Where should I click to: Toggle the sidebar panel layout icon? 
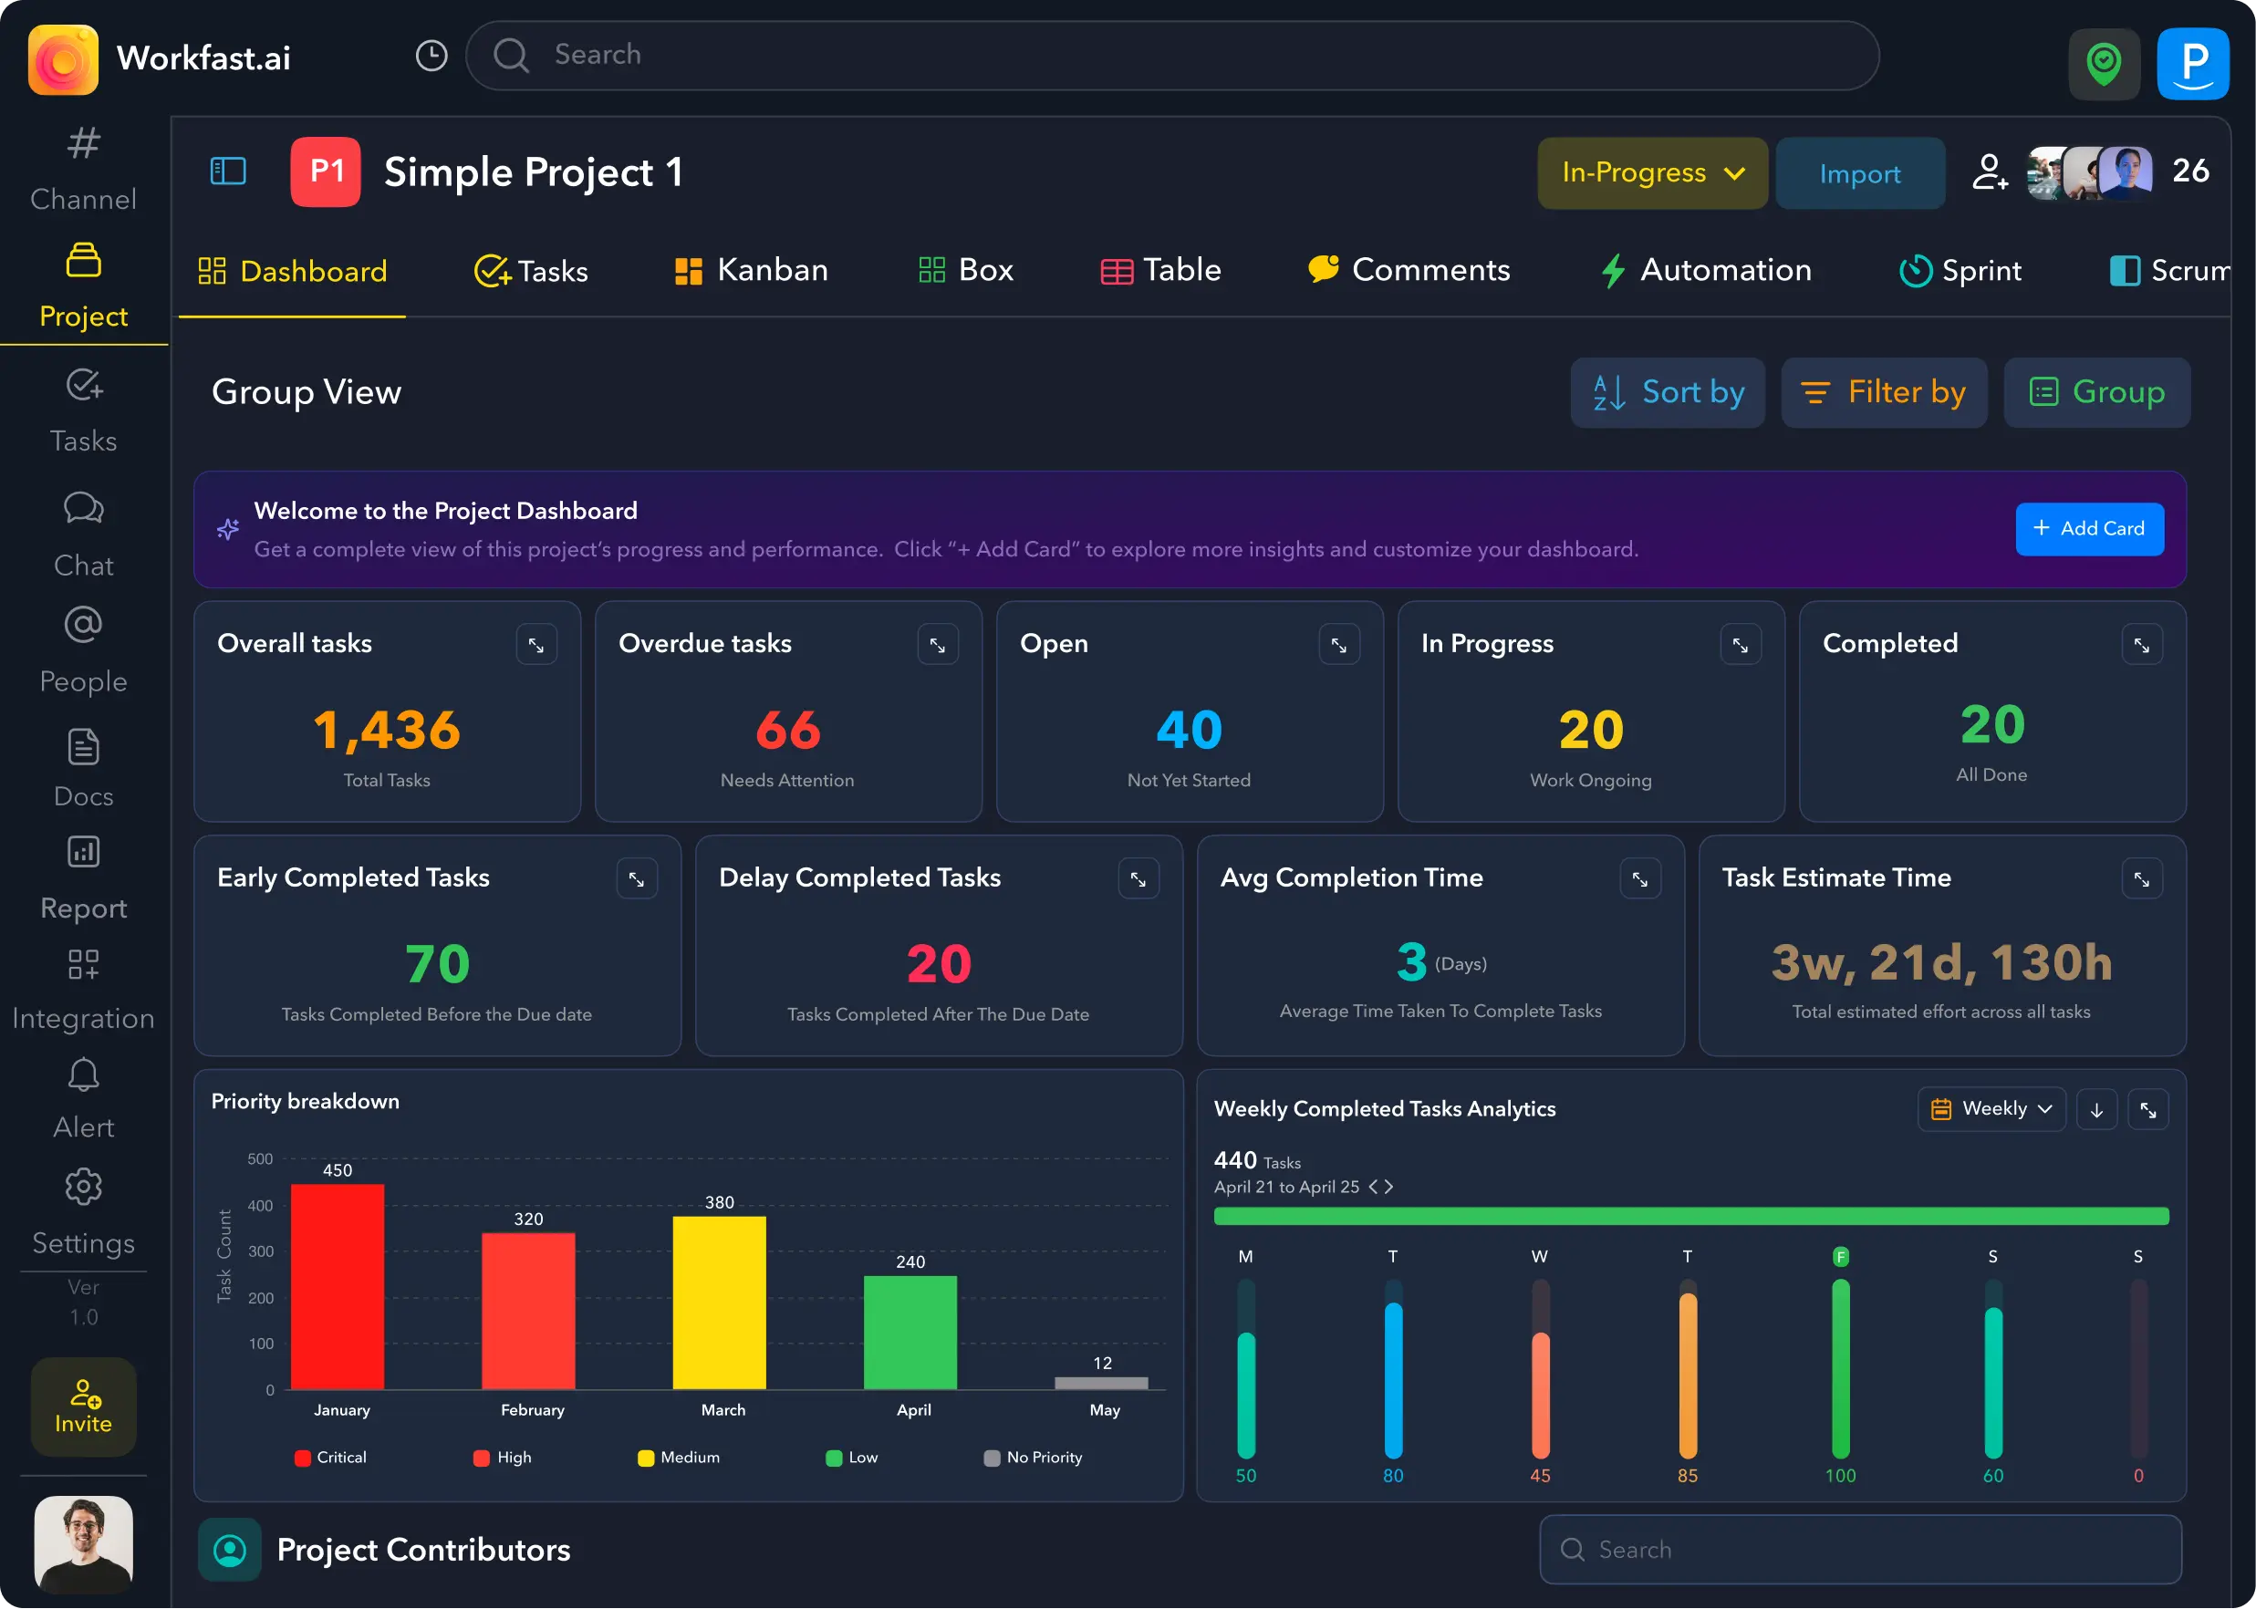228,171
